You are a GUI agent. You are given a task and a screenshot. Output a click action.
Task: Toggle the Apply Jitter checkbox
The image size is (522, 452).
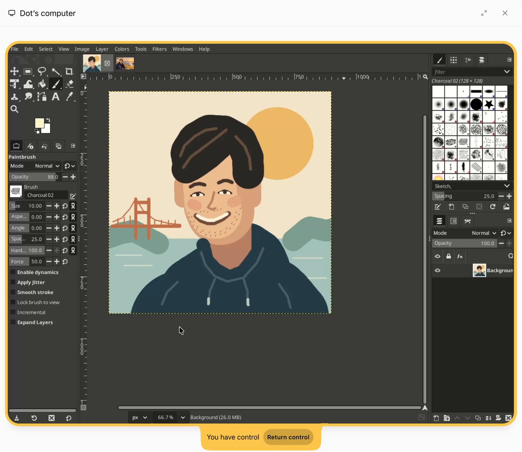[x=13, y=282]
